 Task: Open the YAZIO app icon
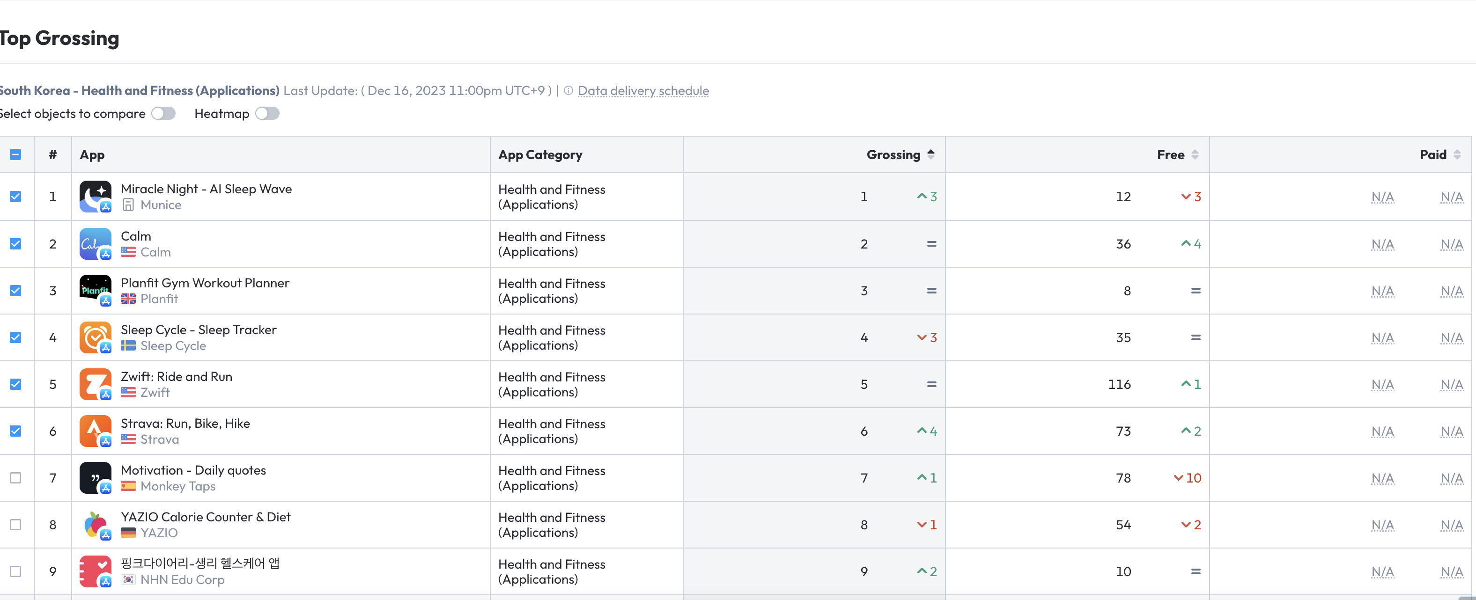(95, 525)
